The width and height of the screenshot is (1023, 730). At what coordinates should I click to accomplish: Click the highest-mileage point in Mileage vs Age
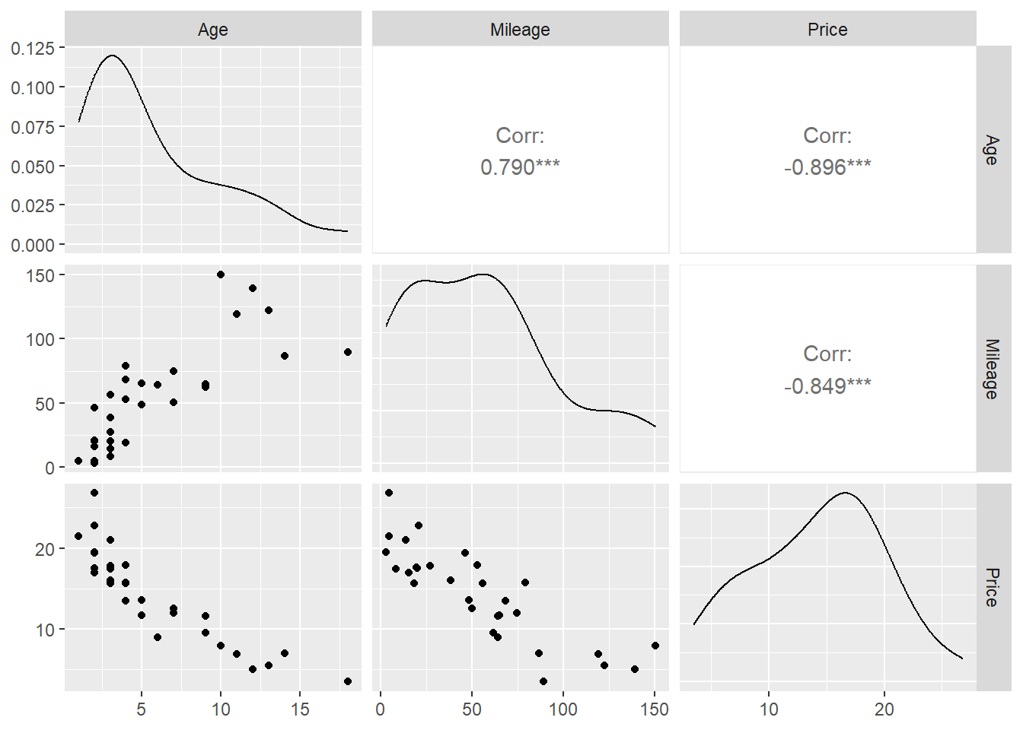click(x=221, y=275)
